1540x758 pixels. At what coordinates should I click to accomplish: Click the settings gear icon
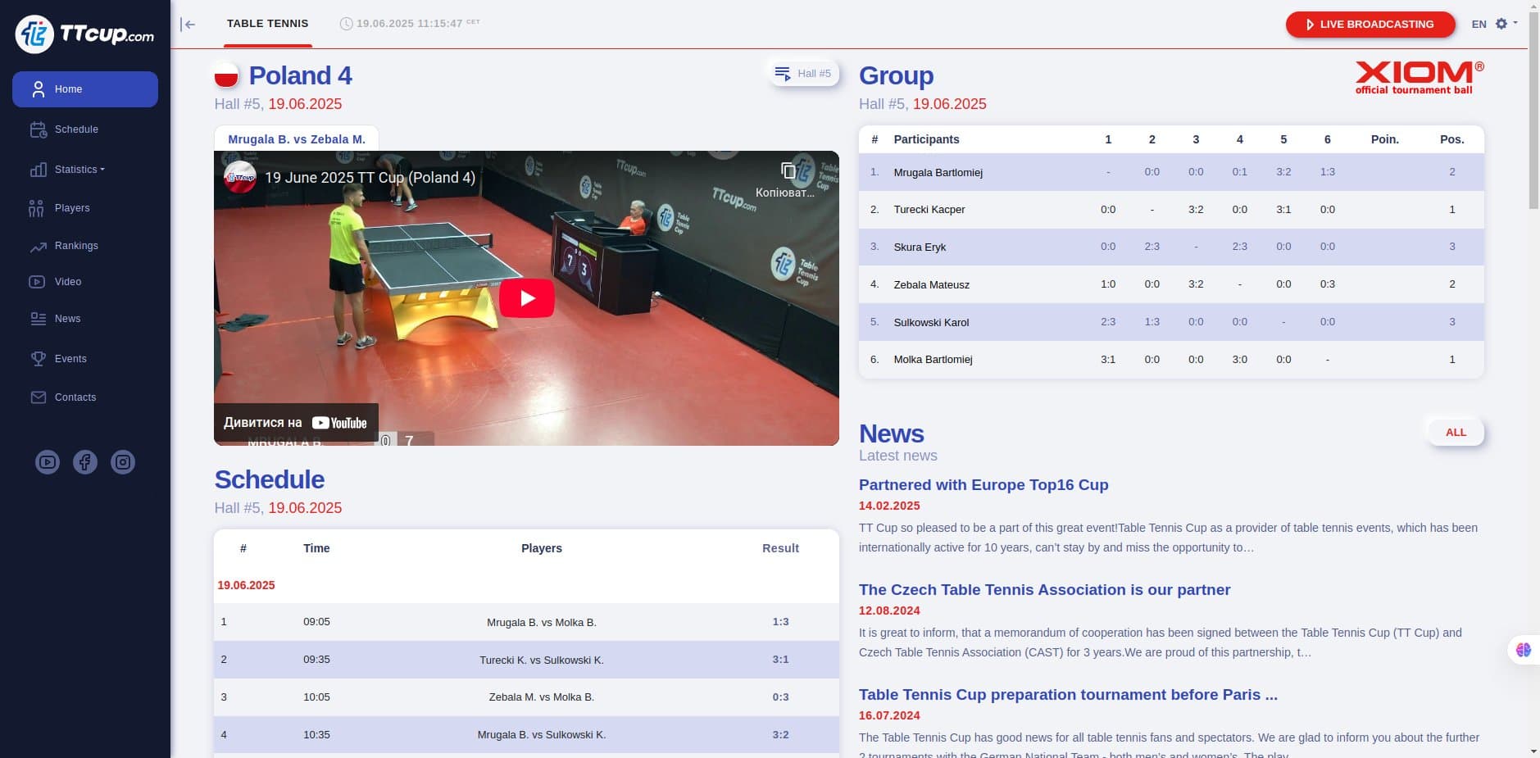point(1501,24)
